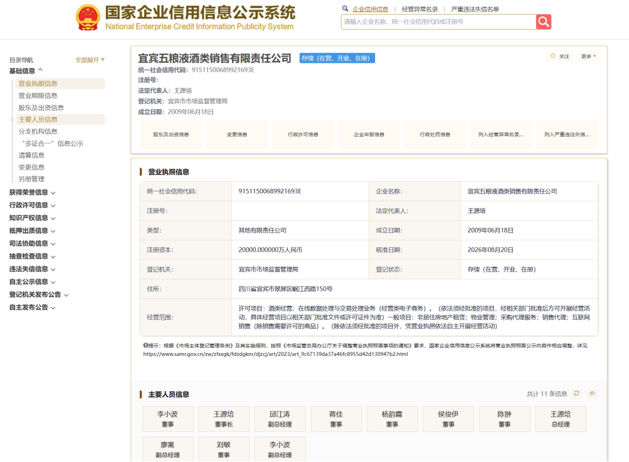Open 营业期限信息 in sidebar
Viewport: 629px width, 462px height.
tap(38, 96)
